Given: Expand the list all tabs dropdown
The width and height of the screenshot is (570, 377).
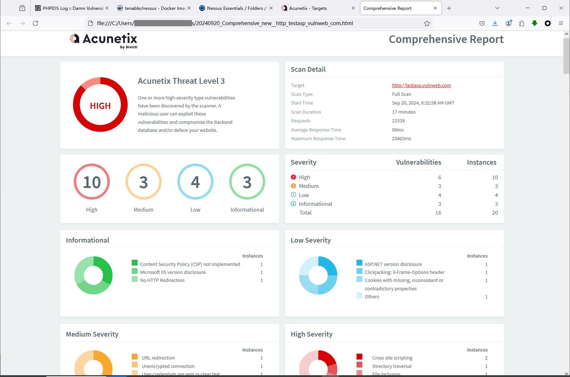Looking at the screenshot, I should point(497,8).
